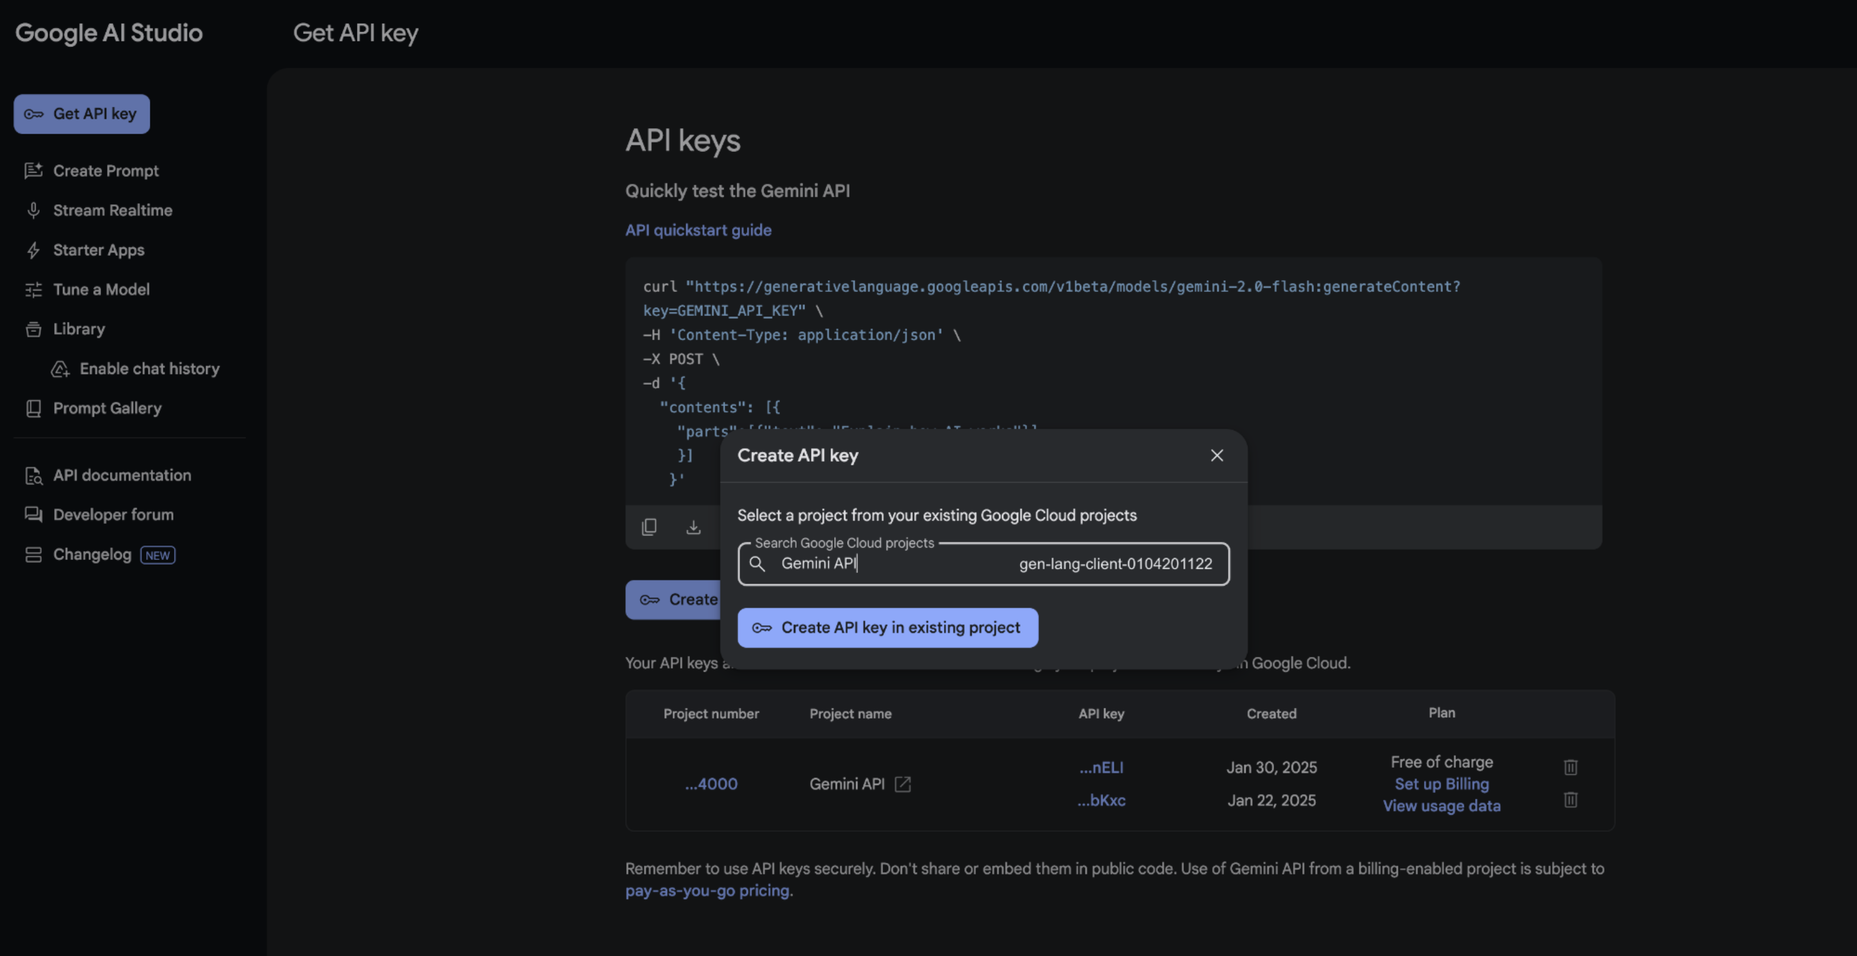Dismiss the Create API key dialog

click(x=1217, y=455)
